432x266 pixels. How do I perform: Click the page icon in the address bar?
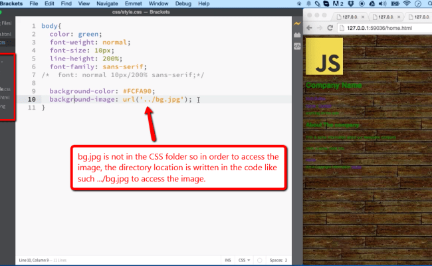[342, 28]
